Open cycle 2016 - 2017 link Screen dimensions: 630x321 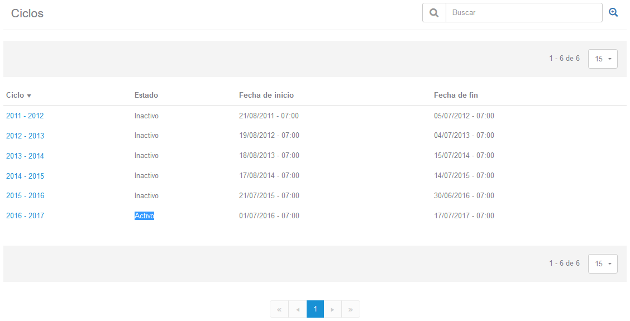(x=25, y=216)
